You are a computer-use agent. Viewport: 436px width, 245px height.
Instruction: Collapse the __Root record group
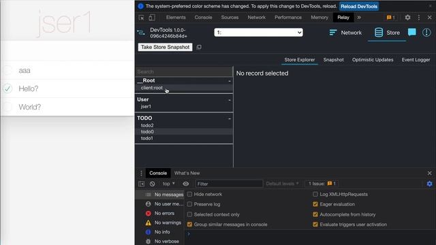click(x=230, y=81)
